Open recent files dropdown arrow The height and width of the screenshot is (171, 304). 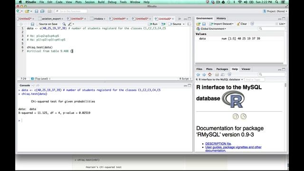[31, 11]
